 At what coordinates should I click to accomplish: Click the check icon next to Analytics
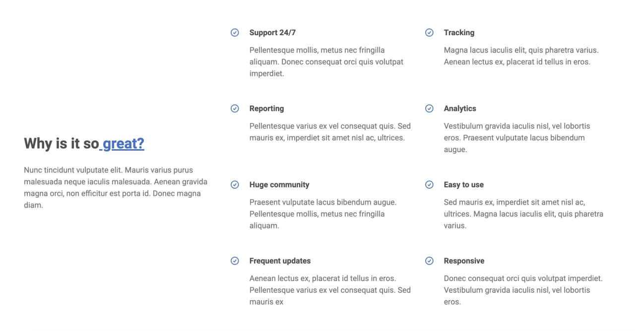pos(430,109)
